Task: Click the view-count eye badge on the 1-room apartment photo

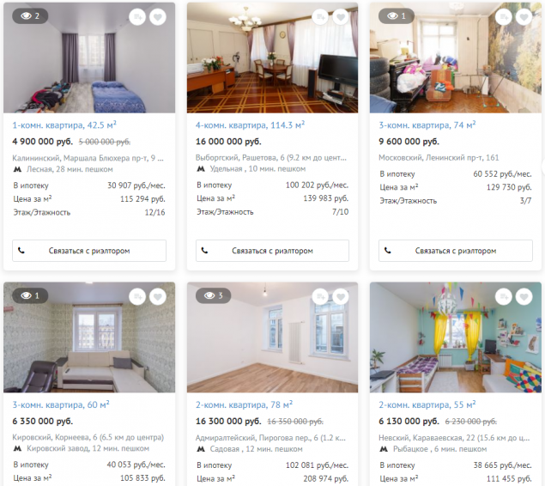Action: point(30,16)
